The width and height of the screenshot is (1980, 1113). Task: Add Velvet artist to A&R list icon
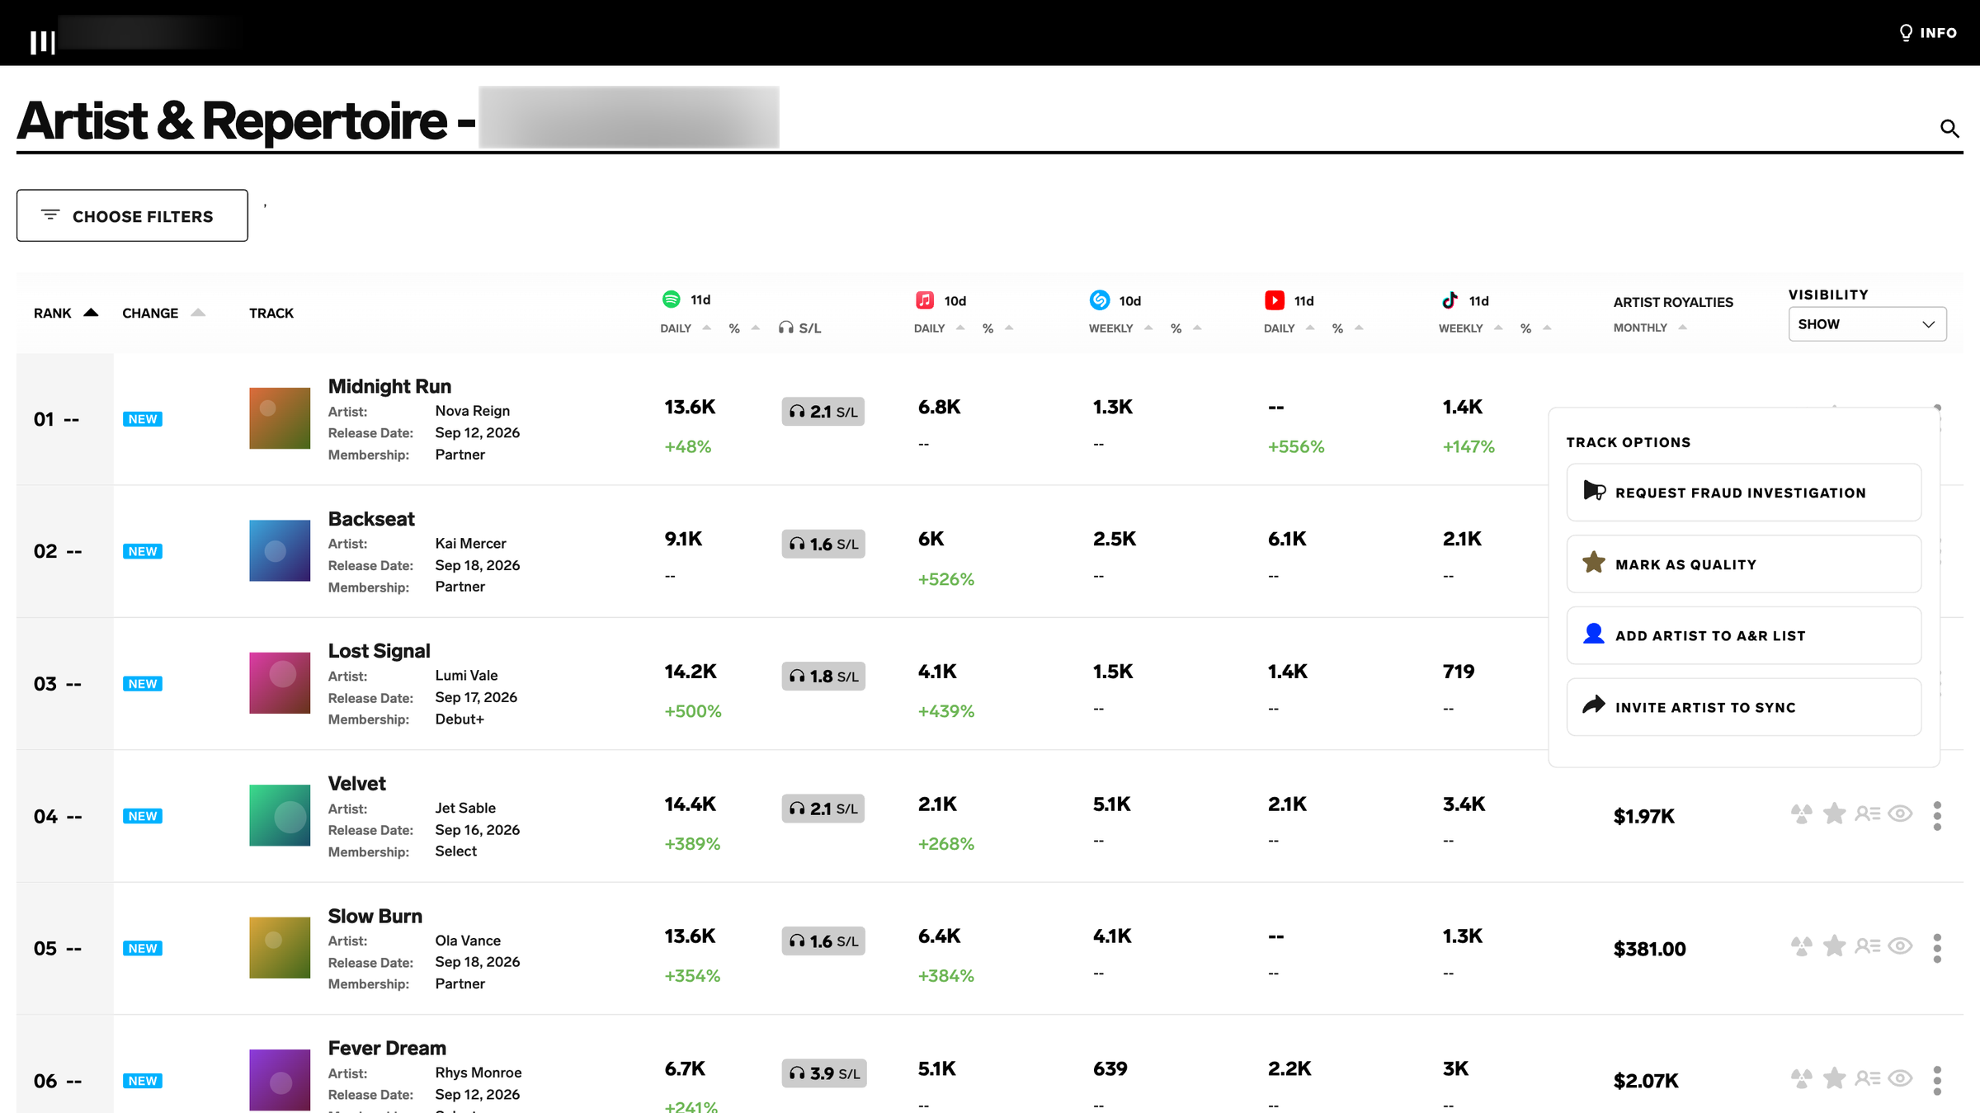click(1868, 814)
